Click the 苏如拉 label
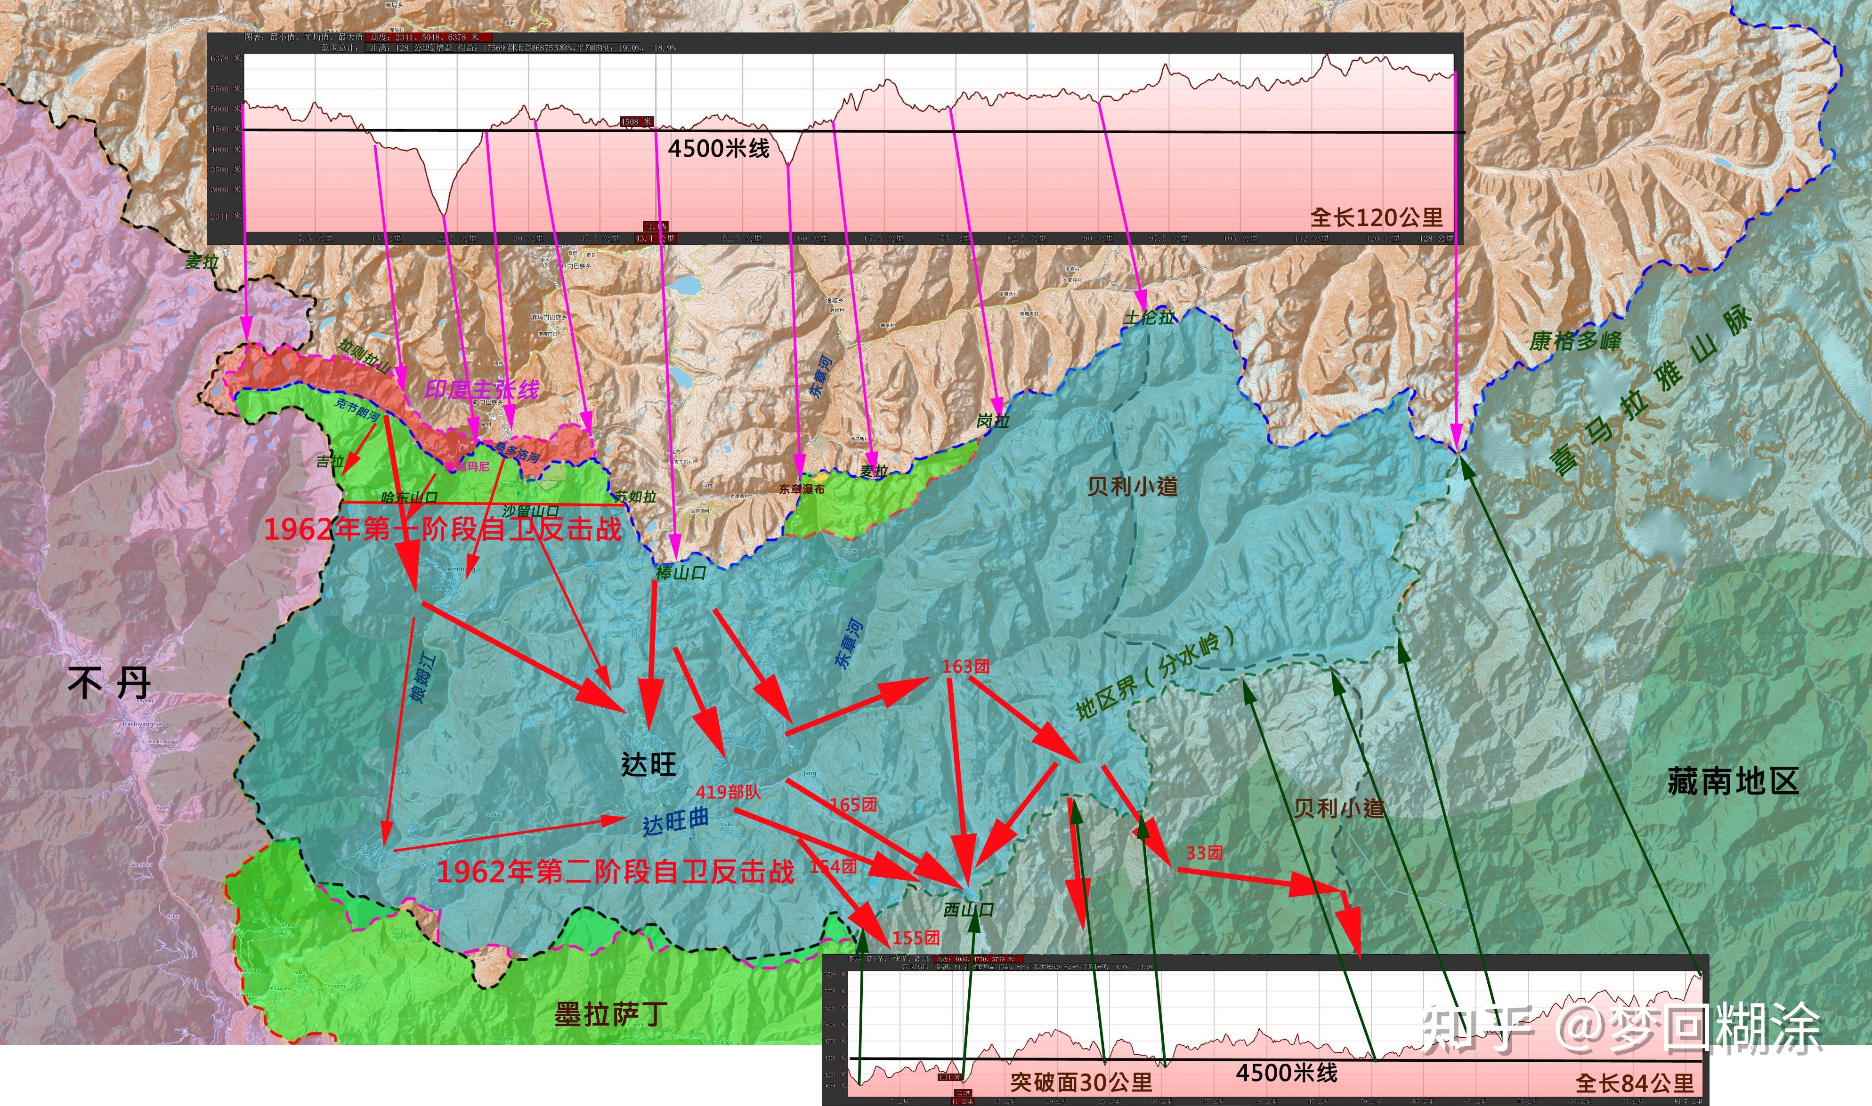The height and width of the screenshot is (1106, 1872). [x=636, y=497]
